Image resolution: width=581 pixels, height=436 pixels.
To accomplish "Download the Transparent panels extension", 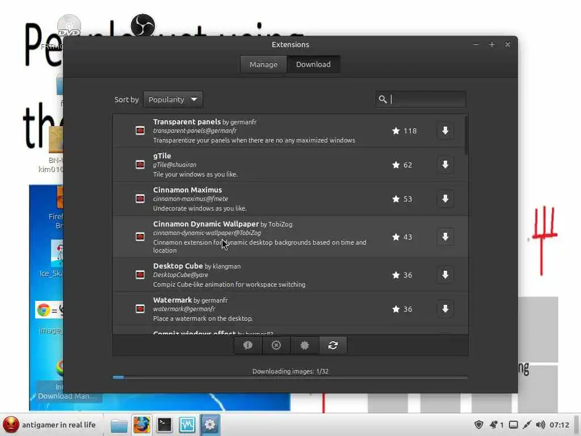I will 445,131.
